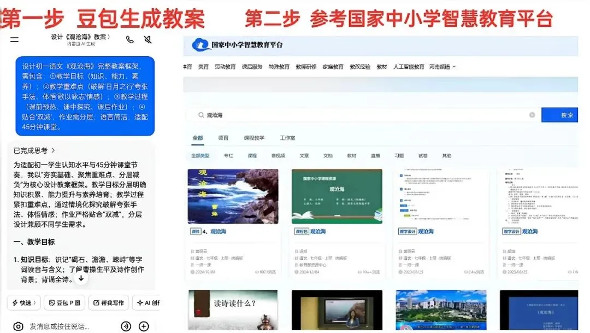The image size is (590, 333).
Task: Tap the voice input icon
Action: click(x=126, y=326)
